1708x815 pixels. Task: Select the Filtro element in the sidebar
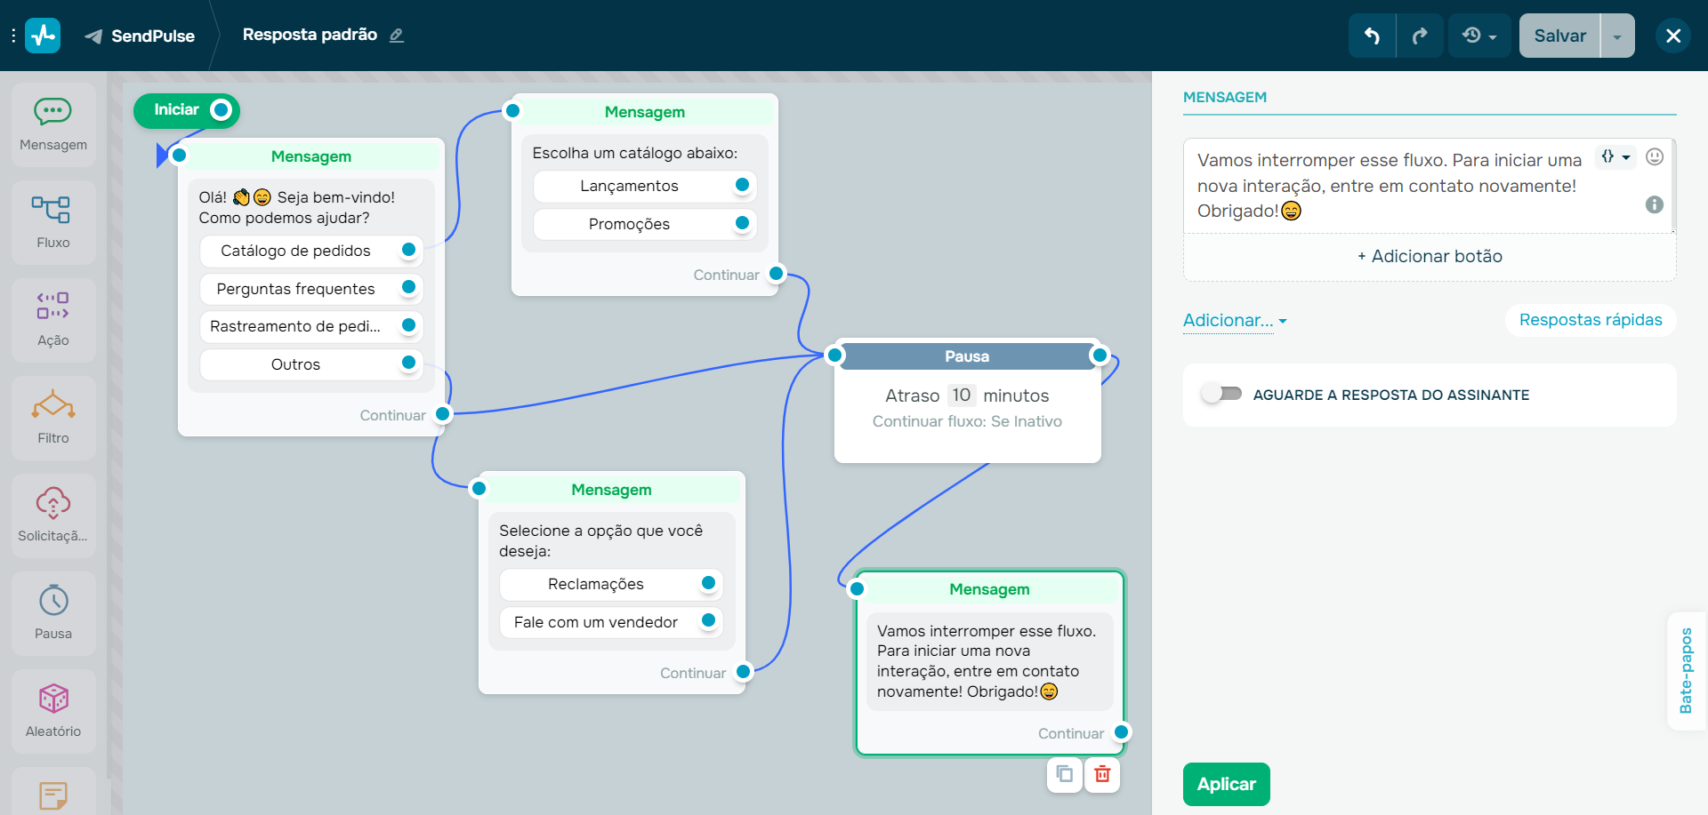click(x=52, y=418)
